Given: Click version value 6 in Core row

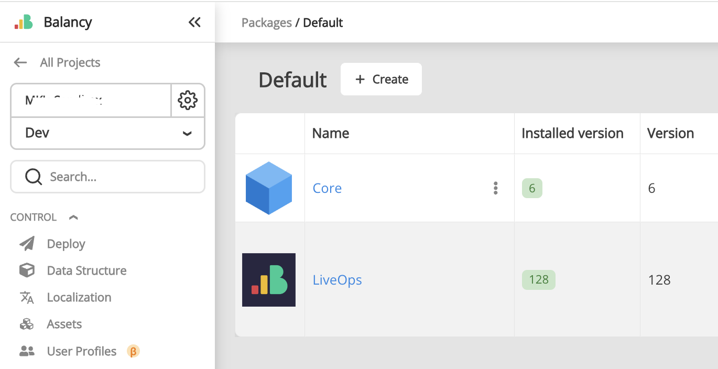Looking at the screenshot, I should (651, 188).
